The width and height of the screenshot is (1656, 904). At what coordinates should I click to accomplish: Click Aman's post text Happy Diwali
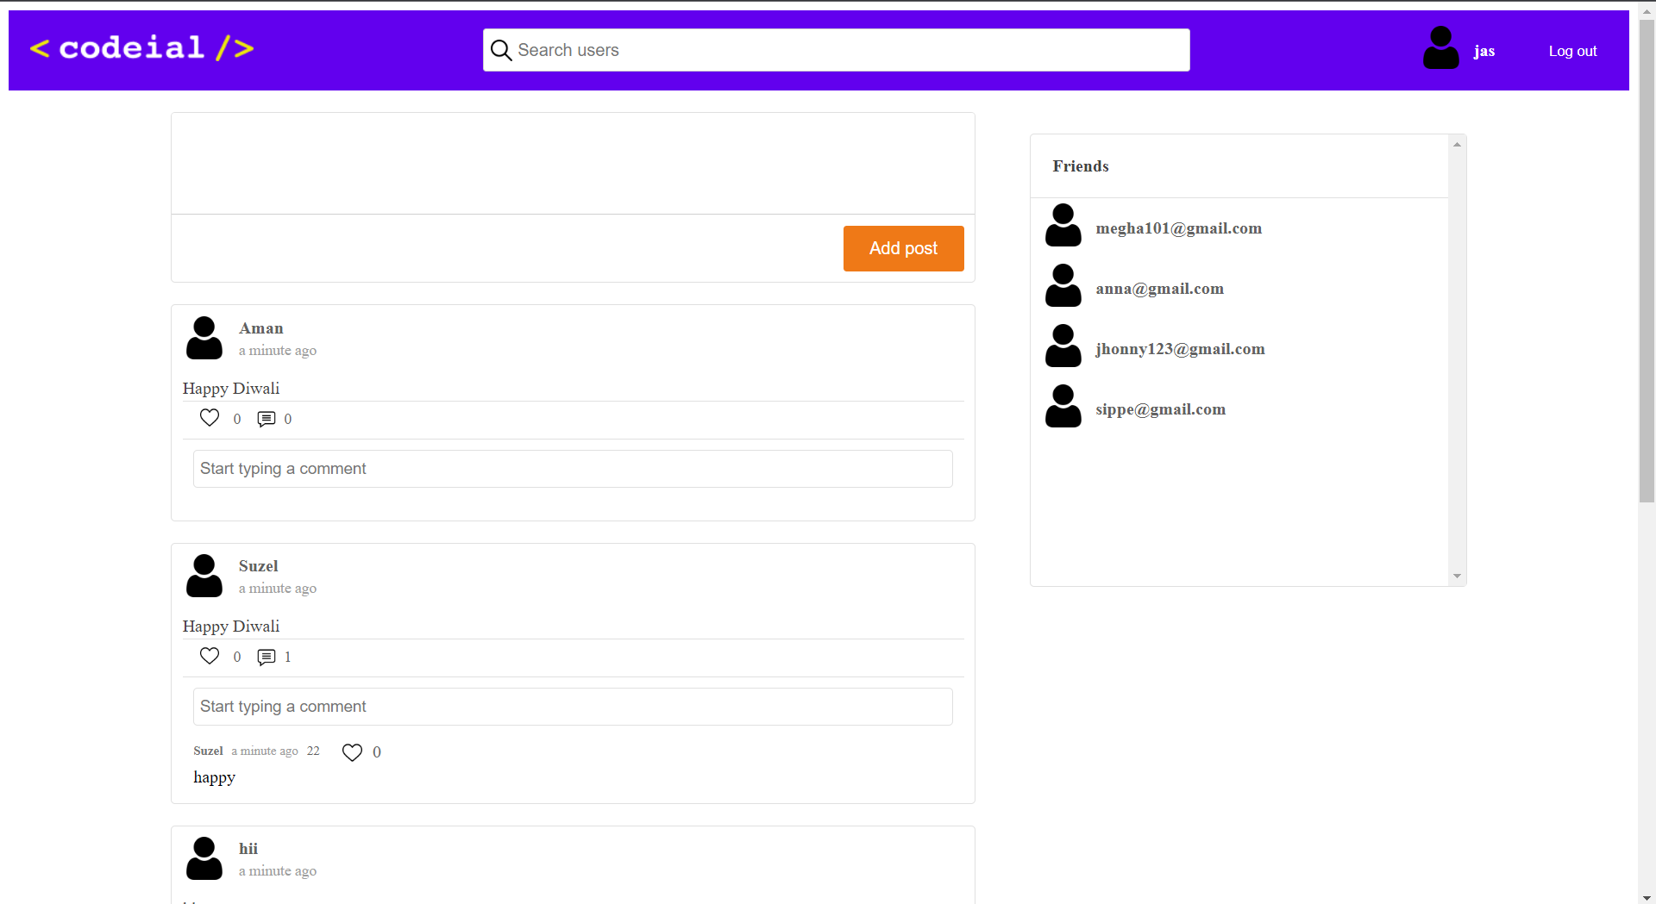tap(231, 389)
